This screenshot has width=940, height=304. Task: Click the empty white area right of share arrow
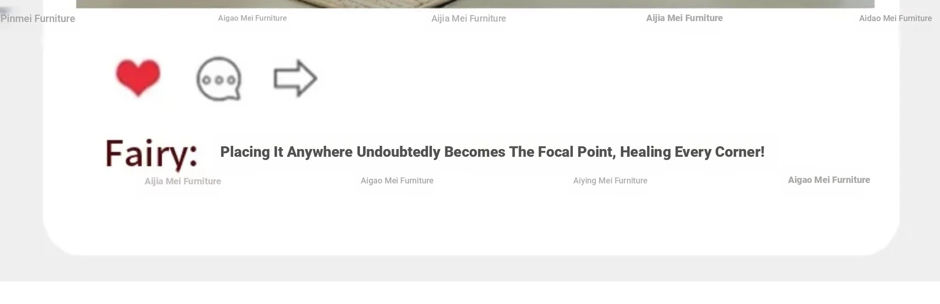(597, 78)
